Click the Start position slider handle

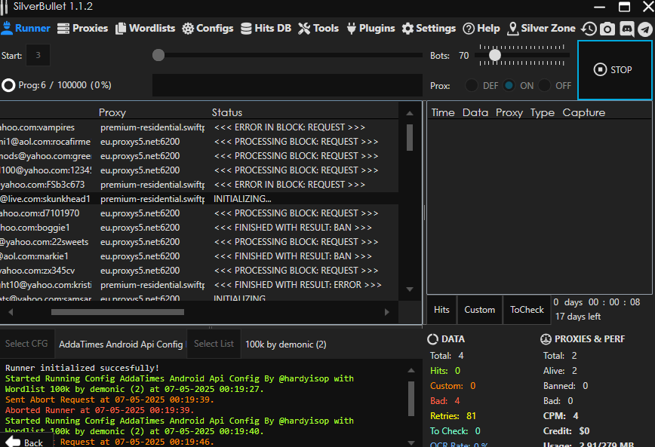(x=158, y=55)
